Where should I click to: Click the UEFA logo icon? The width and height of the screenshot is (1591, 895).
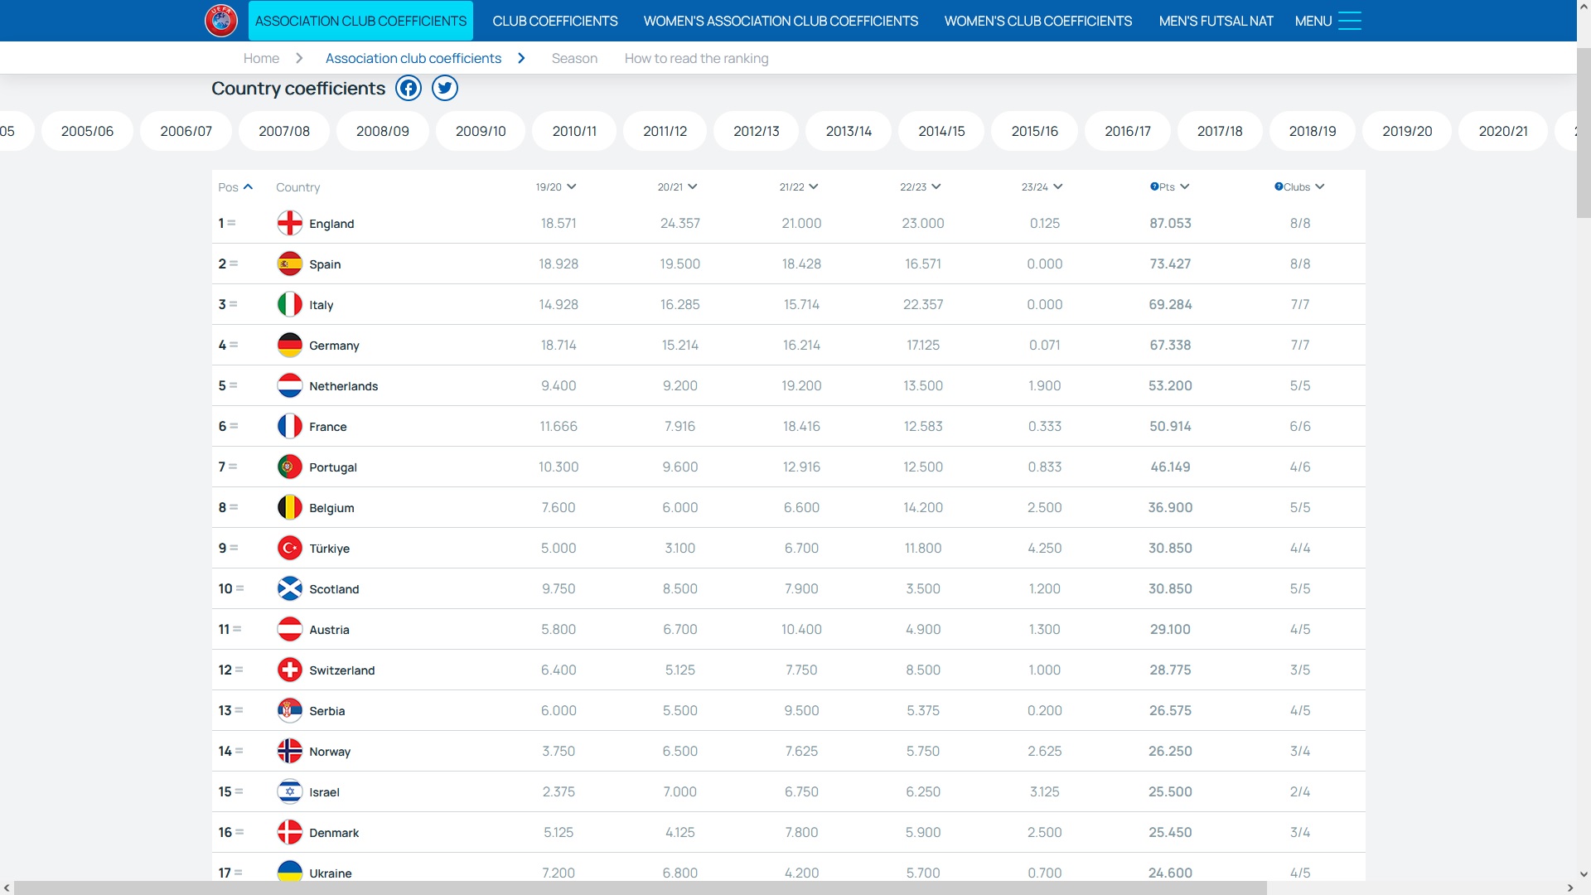click(221, 21)
